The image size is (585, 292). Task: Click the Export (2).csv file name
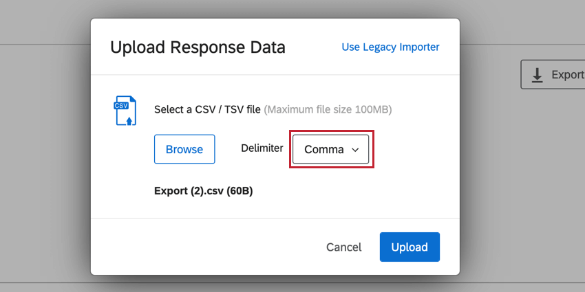(x=189, y=192)
